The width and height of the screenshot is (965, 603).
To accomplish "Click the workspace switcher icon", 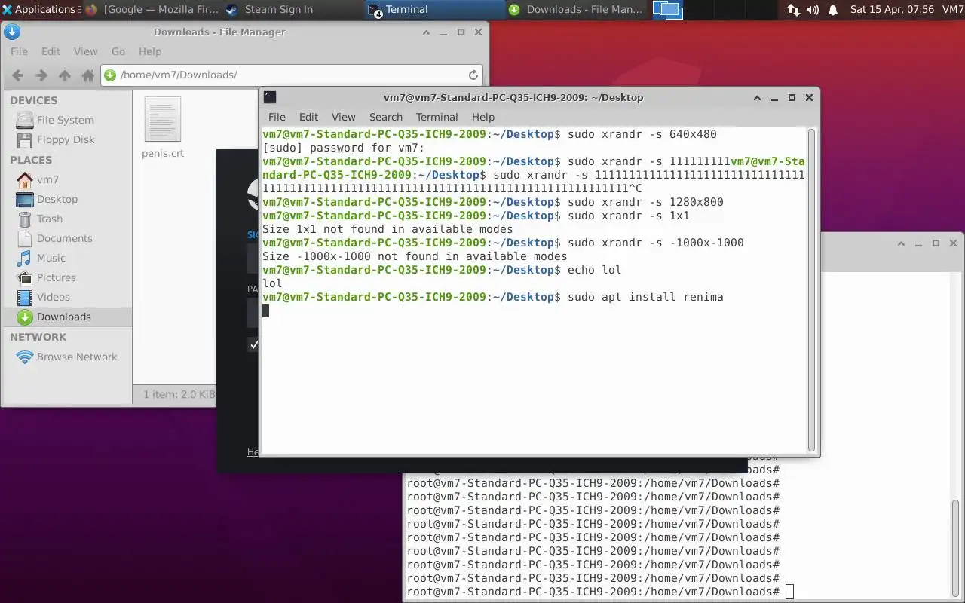I will pyautogui.click(x=667, y=9).
